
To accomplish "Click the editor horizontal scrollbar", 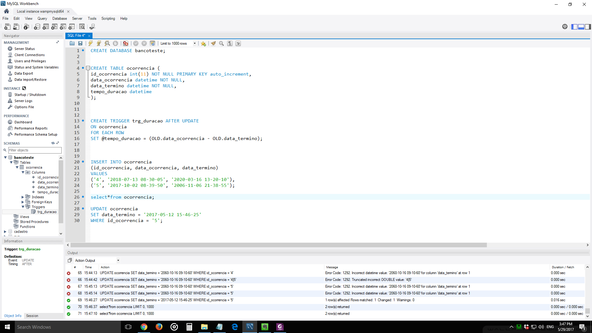I will pos(279,245).
